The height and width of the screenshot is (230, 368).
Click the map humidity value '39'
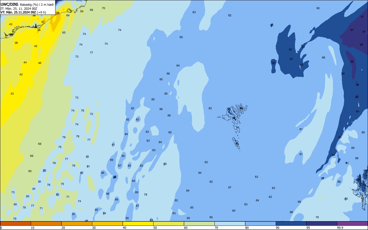click(16, 43)
